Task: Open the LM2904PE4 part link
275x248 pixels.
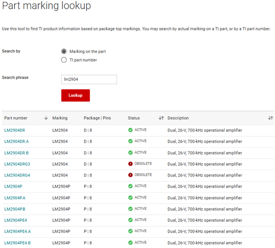Action: point(15,220)
